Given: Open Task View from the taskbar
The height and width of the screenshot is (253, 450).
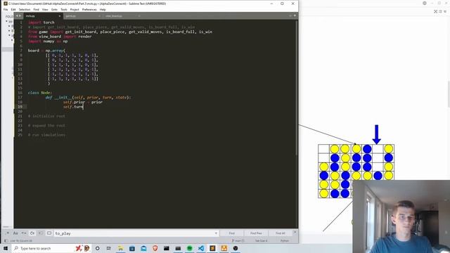Looking at the screenshot, I should click(x=109, y=248).
